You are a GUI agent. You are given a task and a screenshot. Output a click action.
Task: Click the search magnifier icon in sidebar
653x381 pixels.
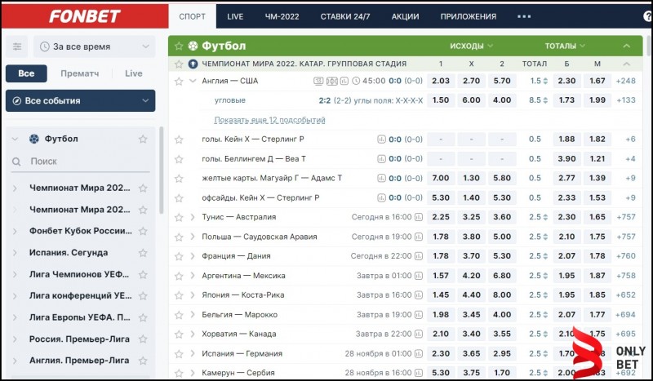click(16, 162)
